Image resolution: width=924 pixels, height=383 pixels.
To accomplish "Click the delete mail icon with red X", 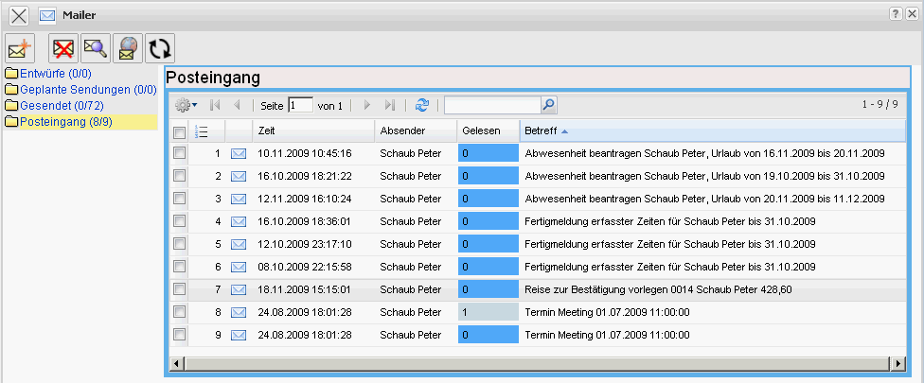I will point(63,48).
